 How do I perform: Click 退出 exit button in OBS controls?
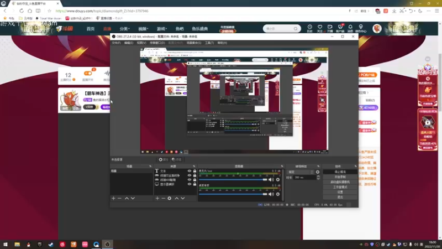coord(340,197)
